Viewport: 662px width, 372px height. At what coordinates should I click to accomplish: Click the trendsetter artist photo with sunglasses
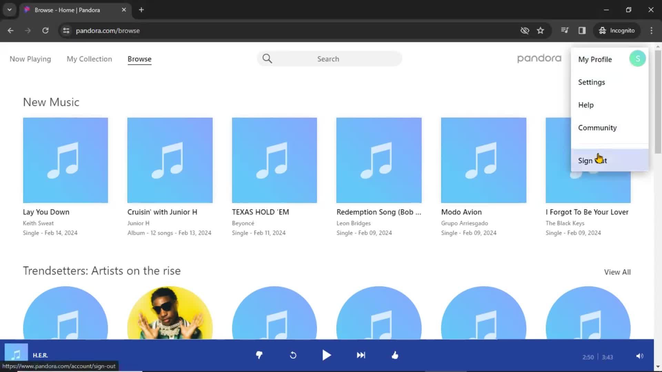coord(170,312)
